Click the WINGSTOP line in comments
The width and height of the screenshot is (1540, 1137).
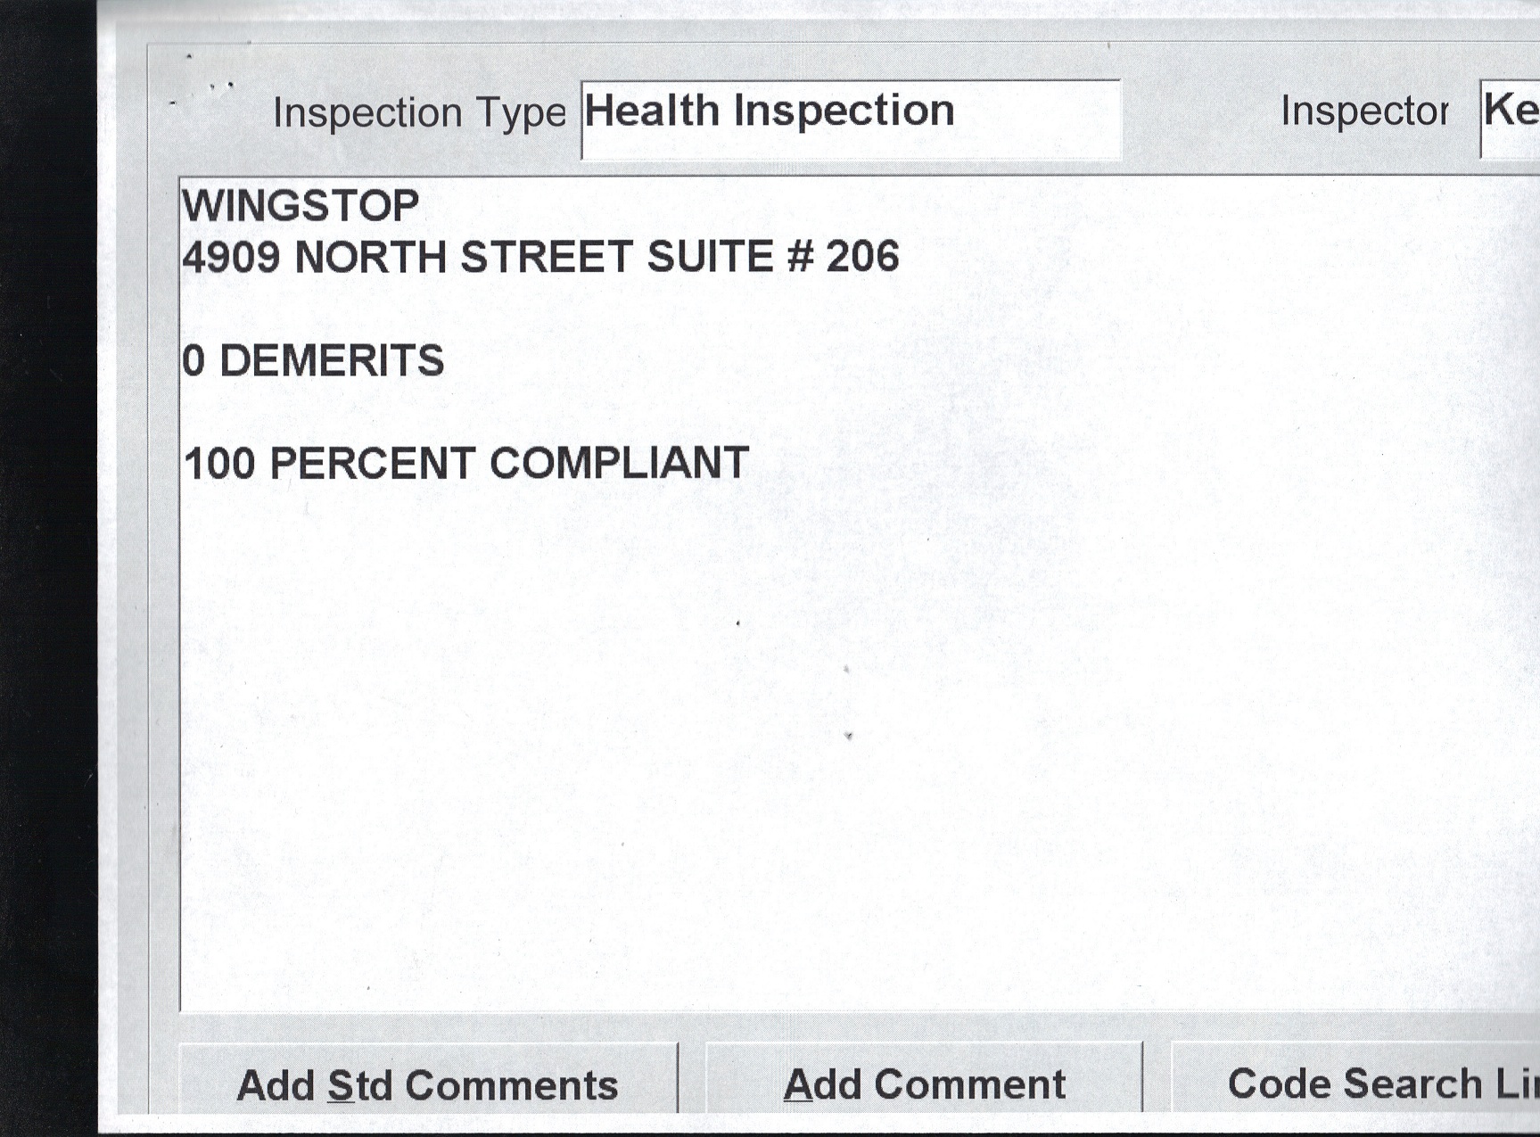301,206
